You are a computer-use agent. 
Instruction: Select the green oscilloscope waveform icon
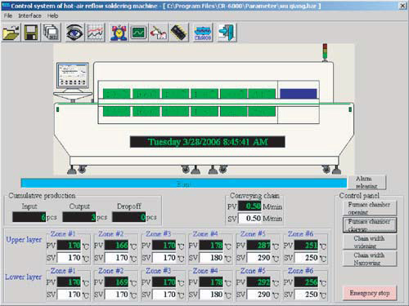click(139, 33)
